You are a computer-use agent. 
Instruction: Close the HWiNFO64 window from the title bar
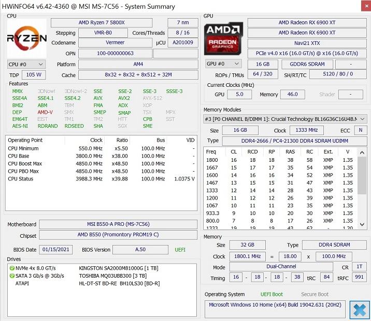[x=366, y=6]
